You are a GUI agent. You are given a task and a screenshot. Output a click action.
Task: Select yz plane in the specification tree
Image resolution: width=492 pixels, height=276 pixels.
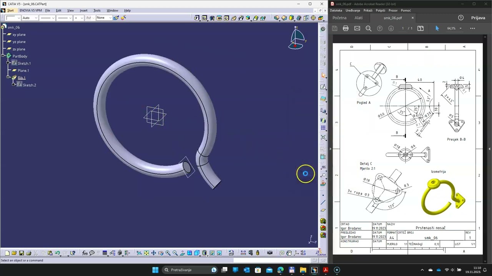tap(19, 42)
